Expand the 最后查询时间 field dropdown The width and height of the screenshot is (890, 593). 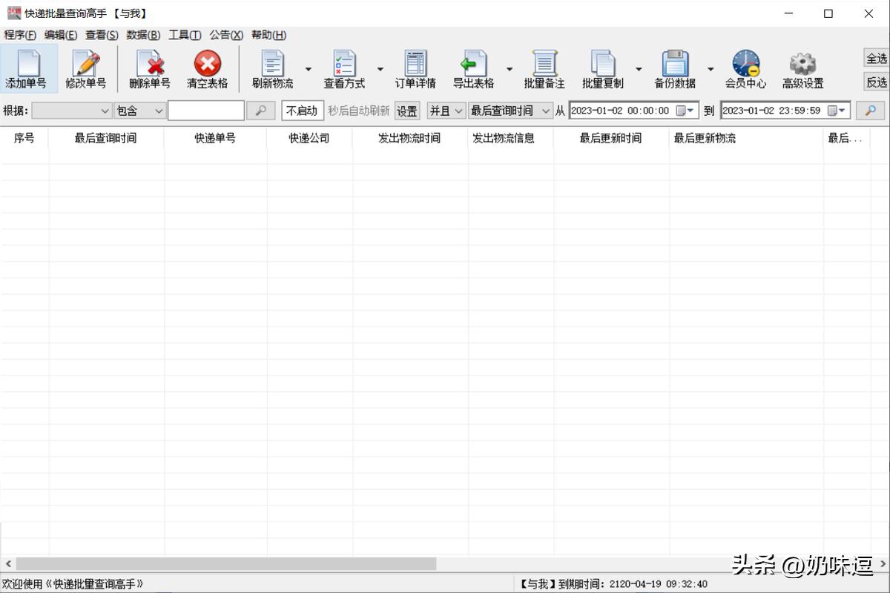pos(547,110)
